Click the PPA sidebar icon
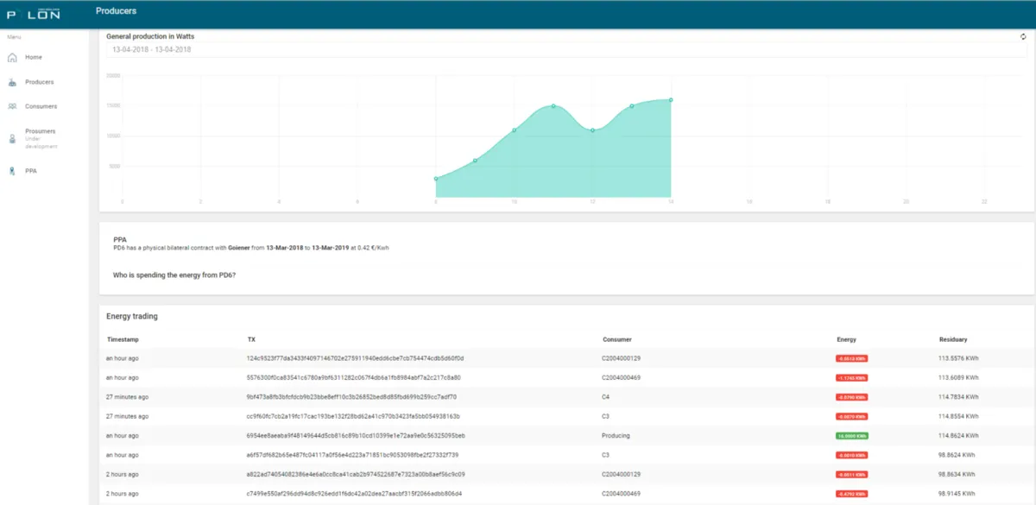Viewport: 1036px width, 505px height. (12, 171)
